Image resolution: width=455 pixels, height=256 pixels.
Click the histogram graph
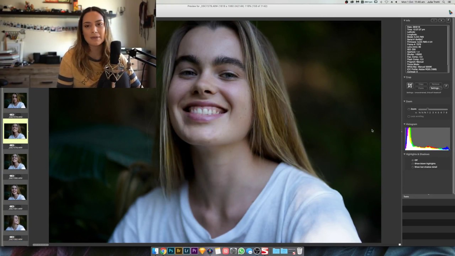pos(427,139)
